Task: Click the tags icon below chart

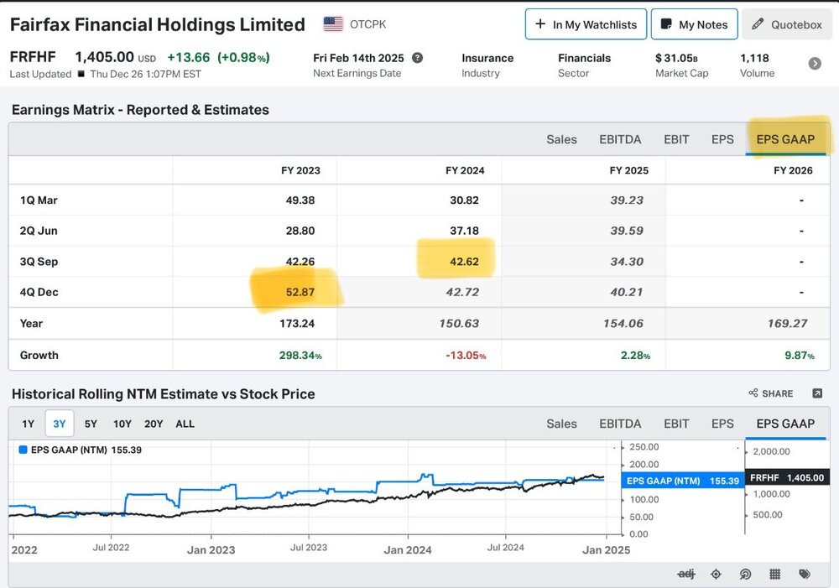Action: point(805,574)
